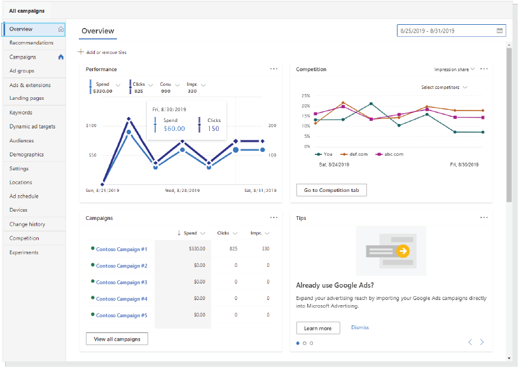The image size is (519, 368).
Task: Open Spend column dropdown in Campaigns table
Action: pos(203,233)
